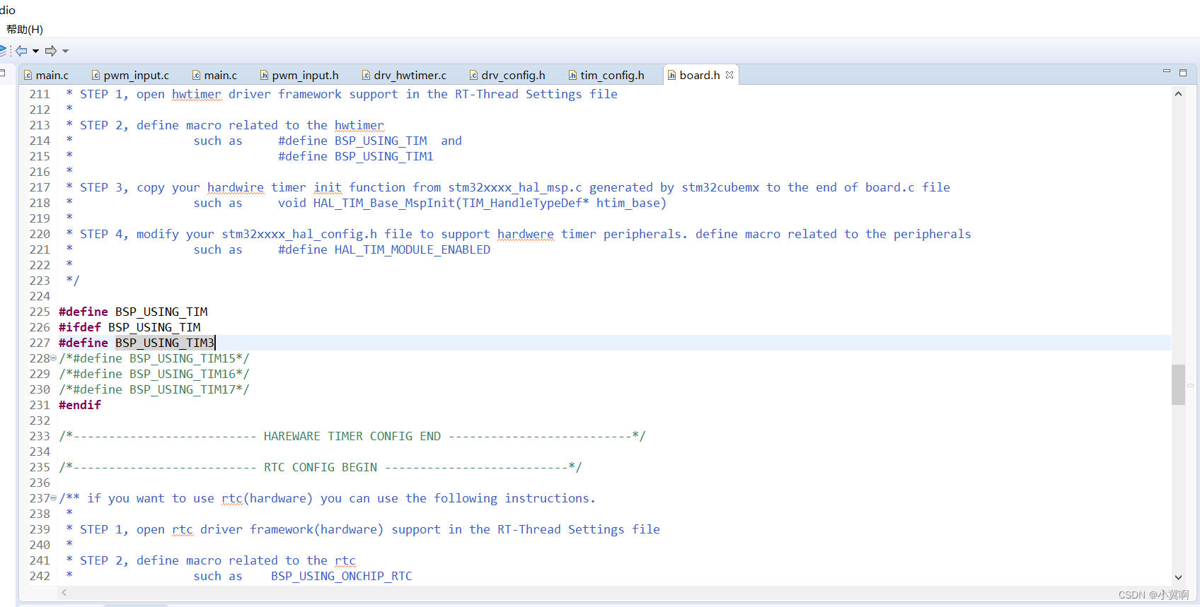
Task: Switch to the drv_hwtimer.c tab
Action: [404, 75]
